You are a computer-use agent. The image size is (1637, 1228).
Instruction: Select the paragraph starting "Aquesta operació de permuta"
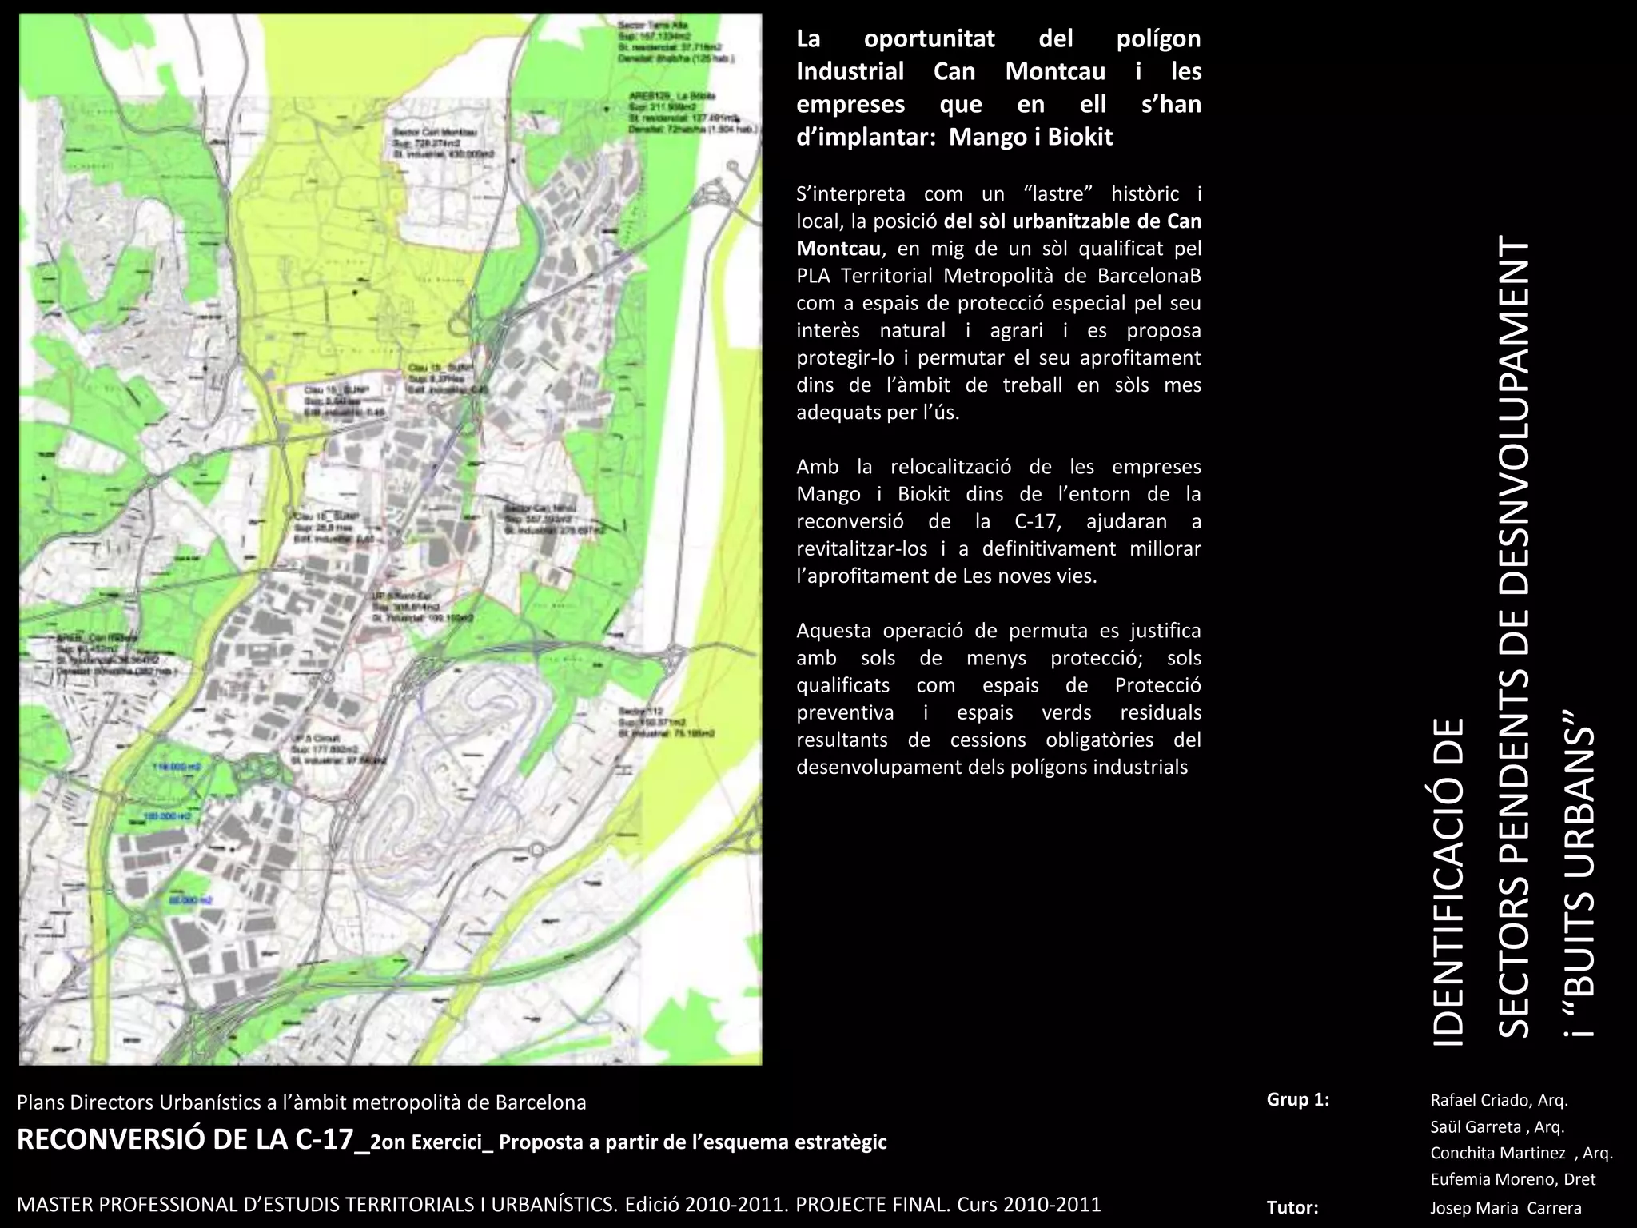click(998, 699)
